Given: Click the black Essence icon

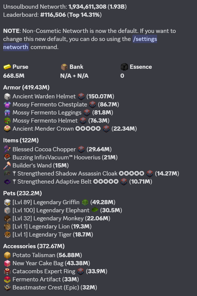Looking at the screenshot, I should click(124, 67).
